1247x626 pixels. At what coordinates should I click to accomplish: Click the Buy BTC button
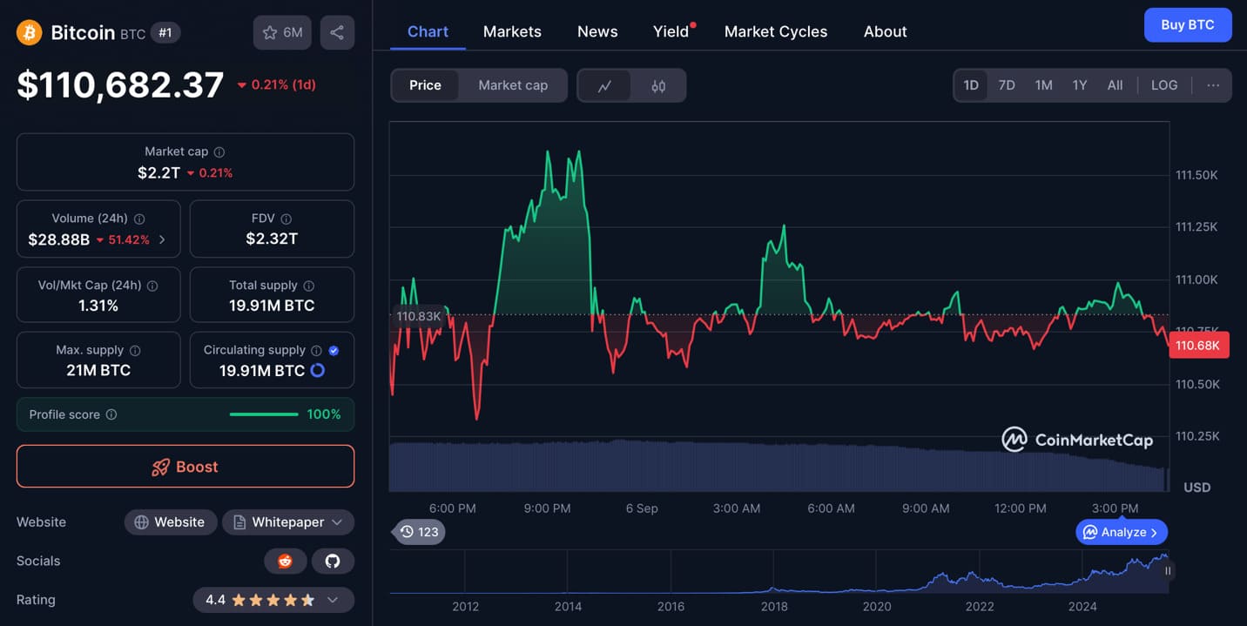[1188, 24]
